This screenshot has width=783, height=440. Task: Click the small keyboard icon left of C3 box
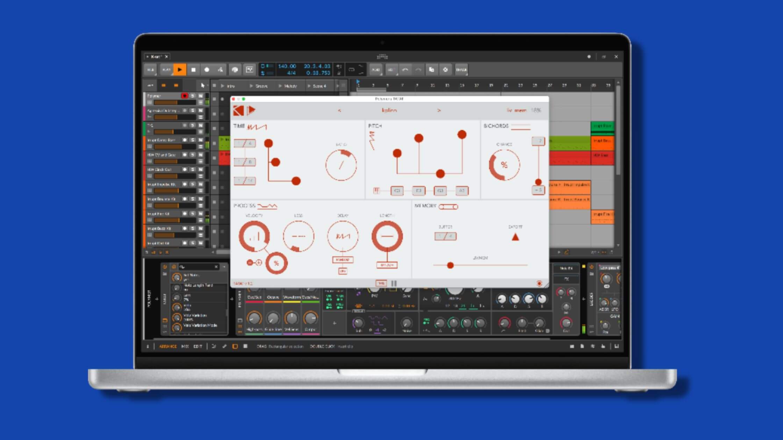376,191
